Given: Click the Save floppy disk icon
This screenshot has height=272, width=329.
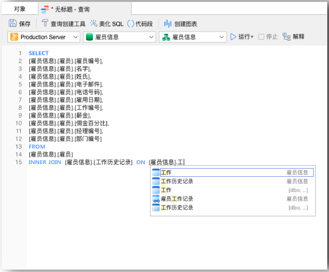Looking at the screenshot, I should point(13,24).
